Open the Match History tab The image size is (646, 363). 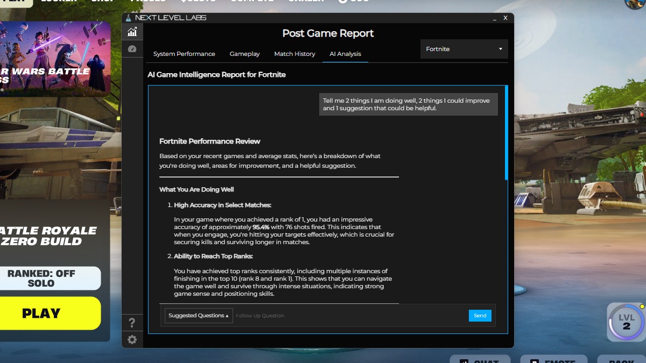[x=294, y=54]
